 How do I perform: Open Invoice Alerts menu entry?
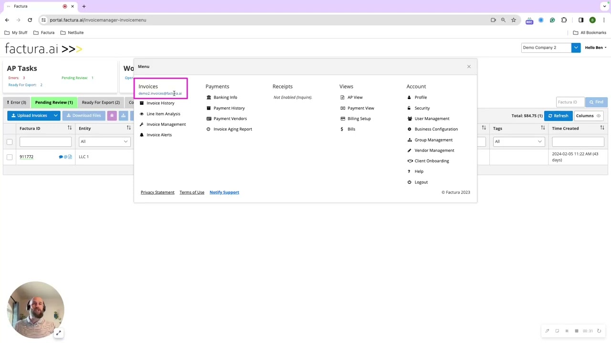[x=159, y=135]
